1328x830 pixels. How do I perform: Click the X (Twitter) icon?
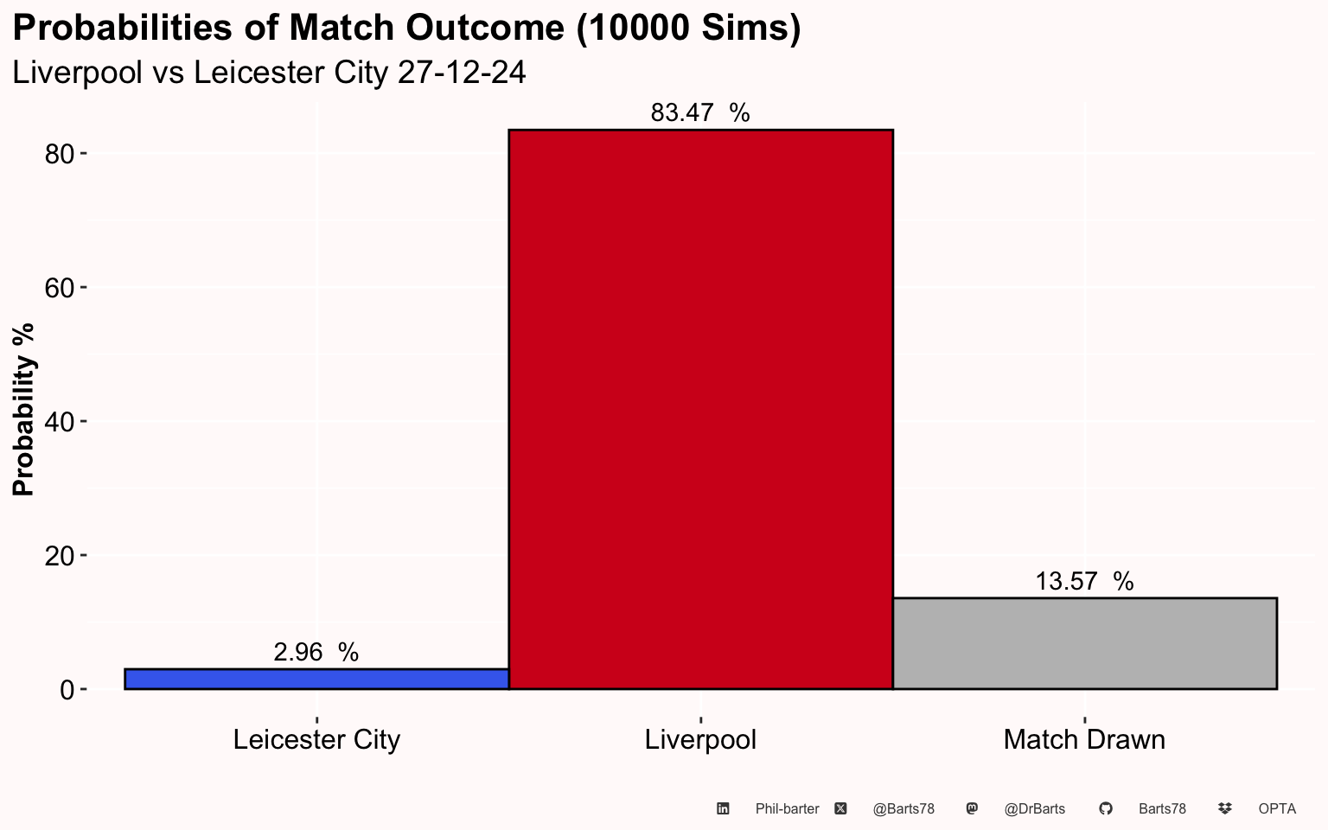[x=840, y=808]
